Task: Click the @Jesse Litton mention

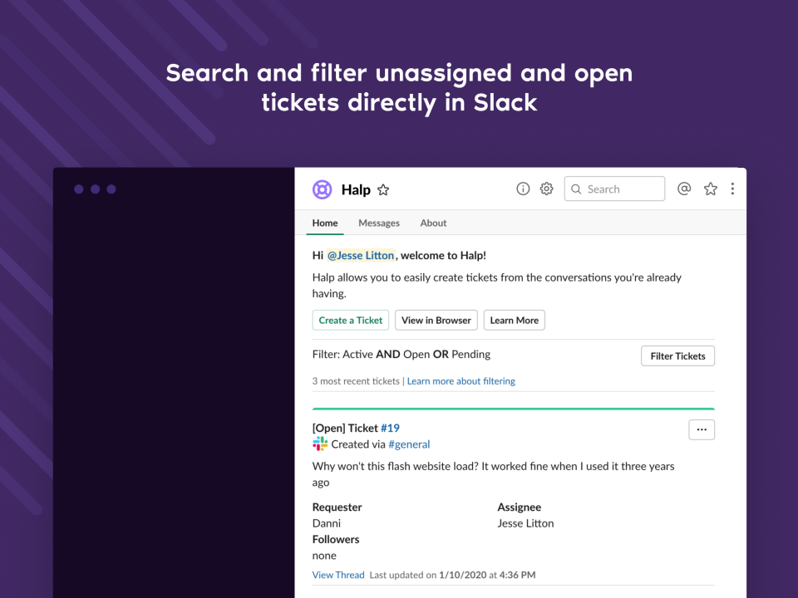Action: (361, 256)
